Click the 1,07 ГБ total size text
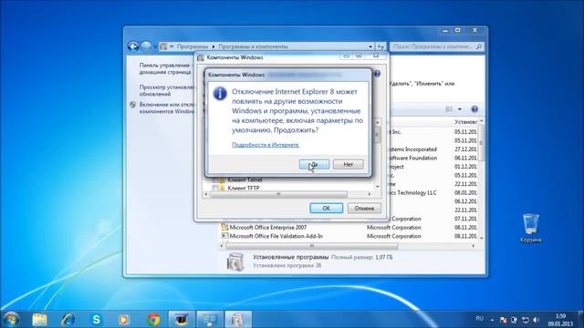This screenshot has height=328, width=584. click(384, 257)
